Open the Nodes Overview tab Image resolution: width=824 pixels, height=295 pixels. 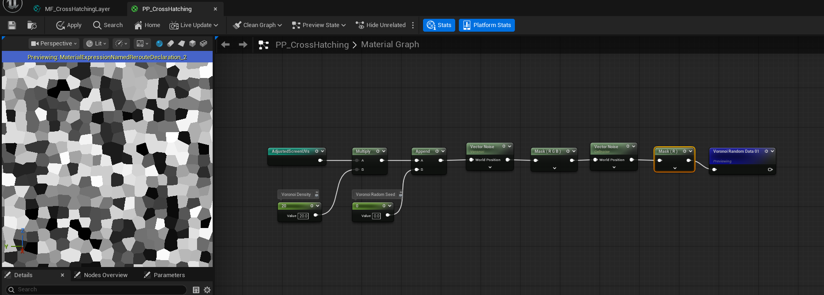105,275
